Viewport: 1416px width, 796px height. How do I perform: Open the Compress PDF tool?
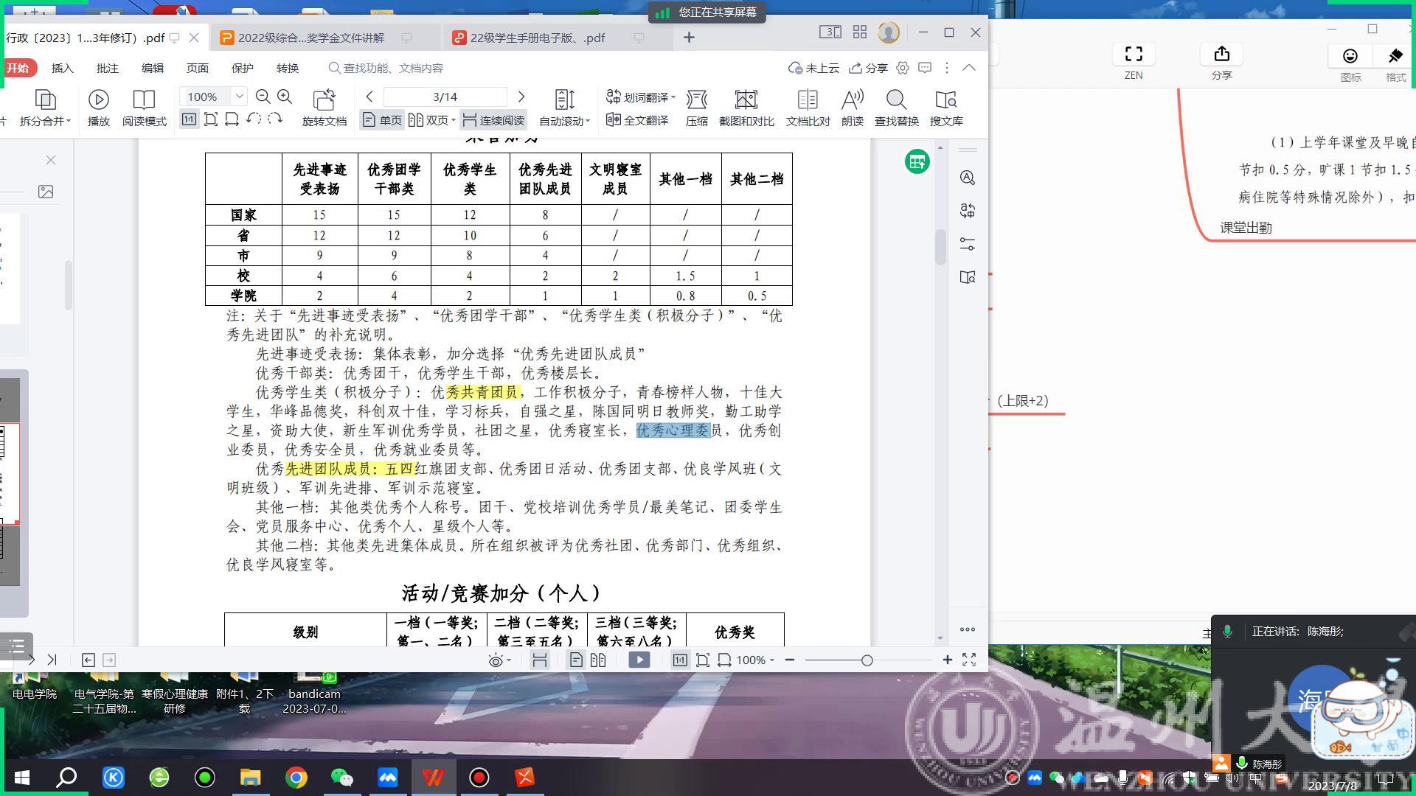(696, 99)
